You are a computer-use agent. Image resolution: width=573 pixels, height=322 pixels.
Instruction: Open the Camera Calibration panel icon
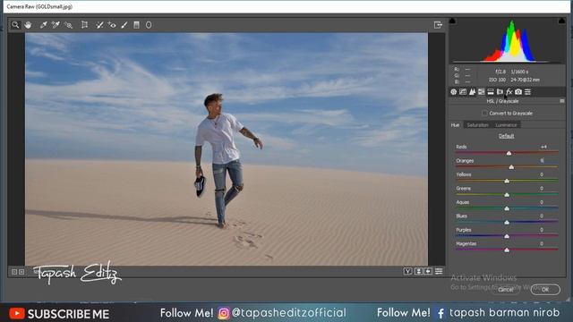point(518,91)
